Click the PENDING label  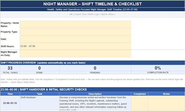[x=95, y=73]
